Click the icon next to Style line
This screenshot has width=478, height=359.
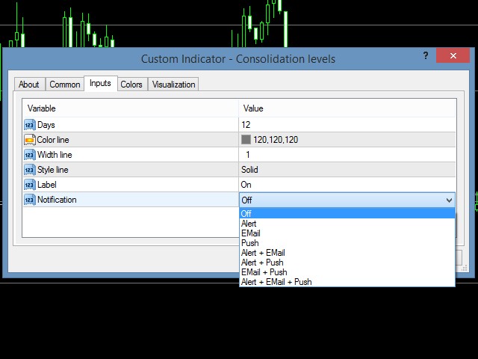point(30,170)
